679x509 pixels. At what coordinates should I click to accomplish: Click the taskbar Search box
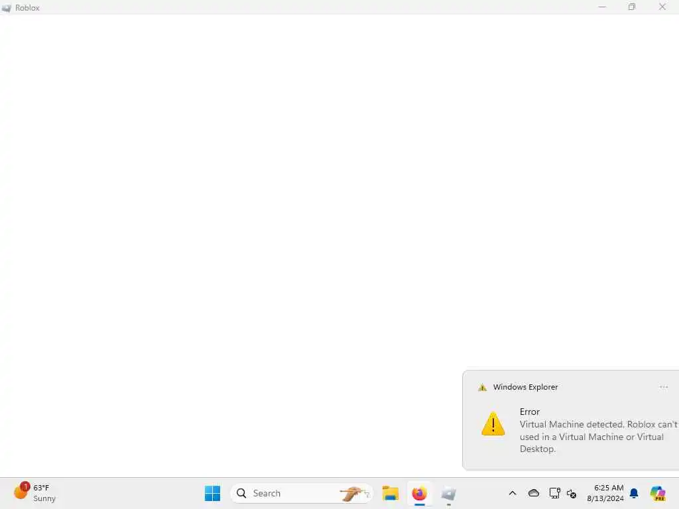[302, 493]
